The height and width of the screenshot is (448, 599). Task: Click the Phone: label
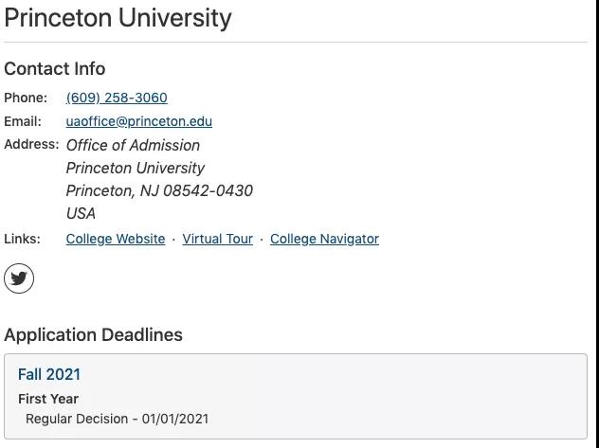click(x=26, y=98)
